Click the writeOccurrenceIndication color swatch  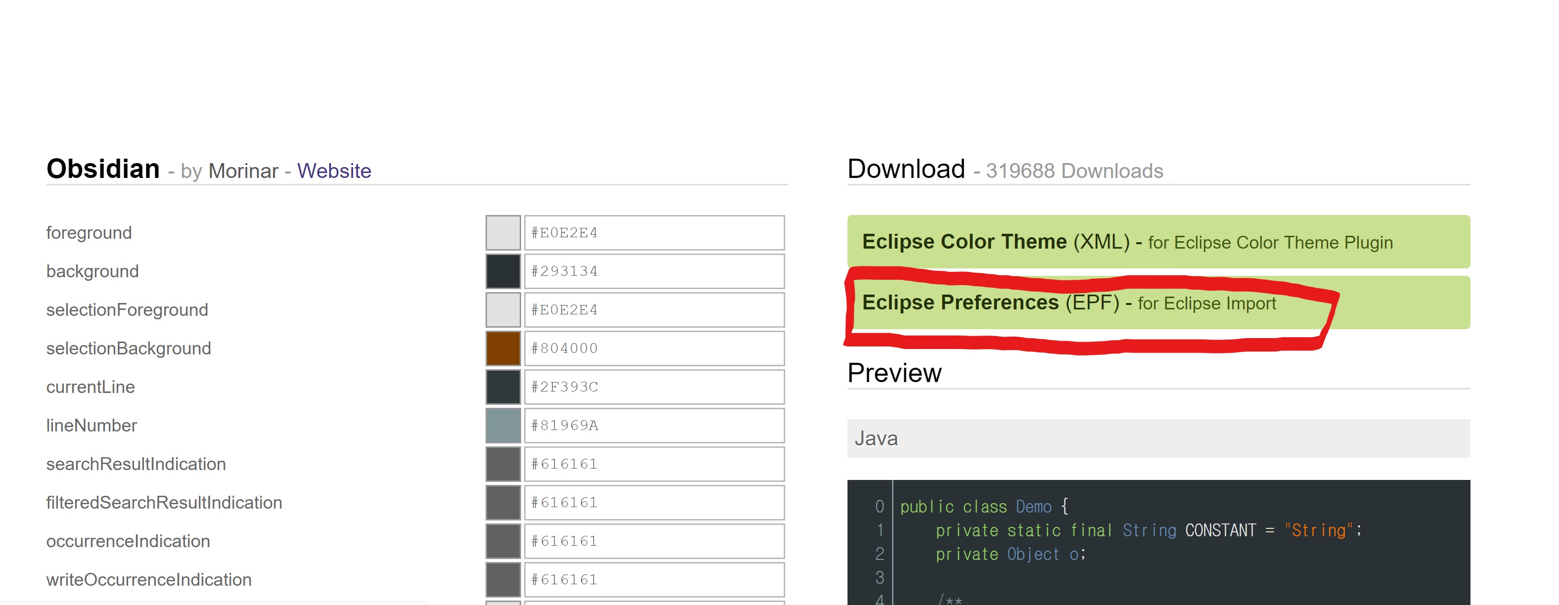point(503,580)
